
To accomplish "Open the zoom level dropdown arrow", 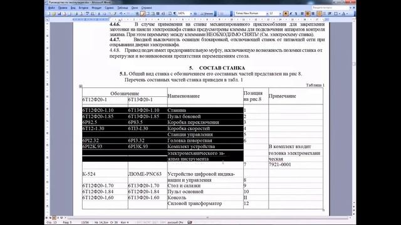I will (x=191, y=14).
